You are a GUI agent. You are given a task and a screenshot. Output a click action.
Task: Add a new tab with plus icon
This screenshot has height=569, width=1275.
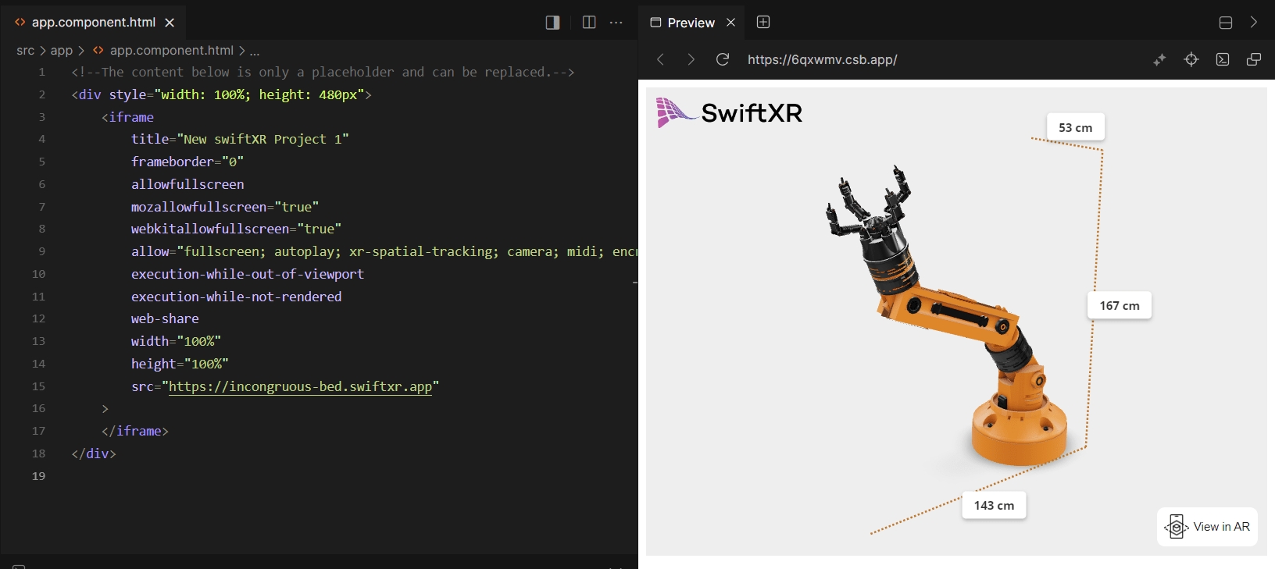pos(763,22)
